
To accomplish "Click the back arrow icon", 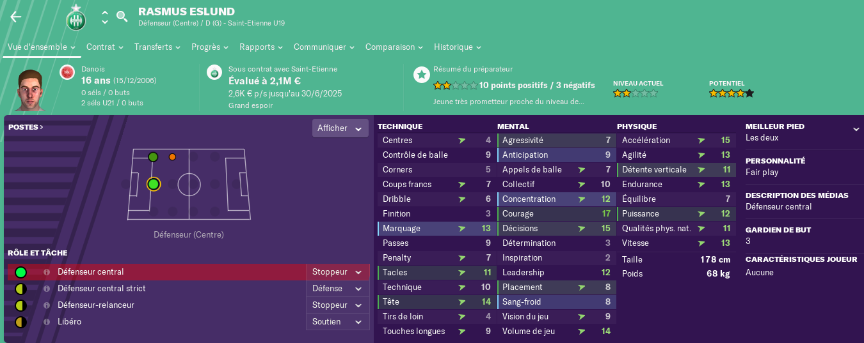I will [16, 17].
